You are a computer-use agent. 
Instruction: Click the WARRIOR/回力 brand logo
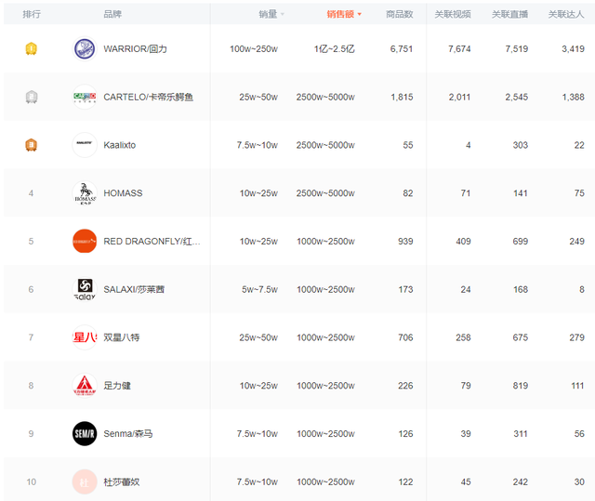(x=85, y=49)
